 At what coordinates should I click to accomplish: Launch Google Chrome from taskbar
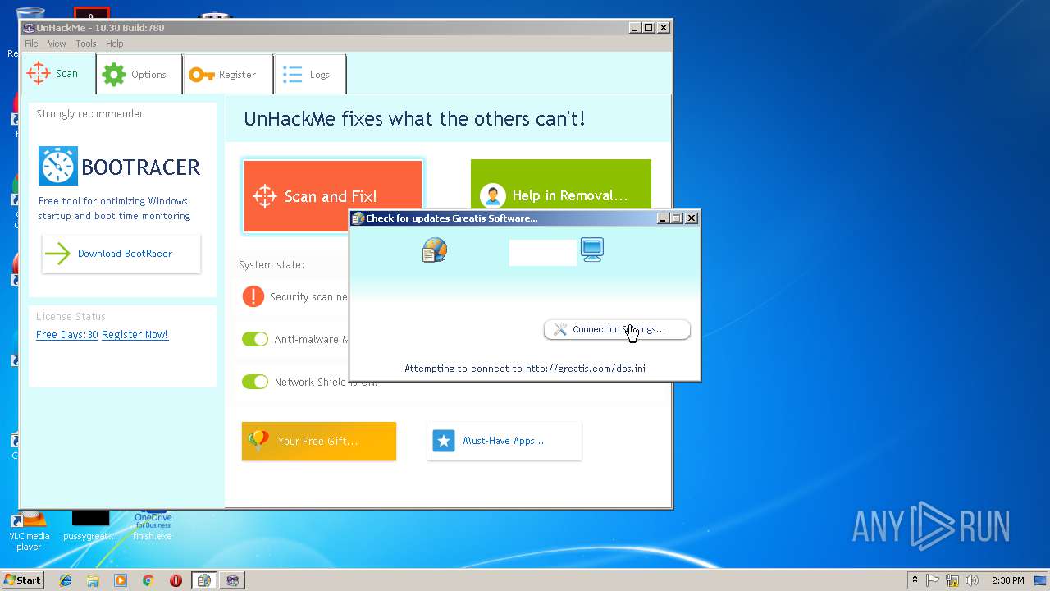[x=148, y=580]
